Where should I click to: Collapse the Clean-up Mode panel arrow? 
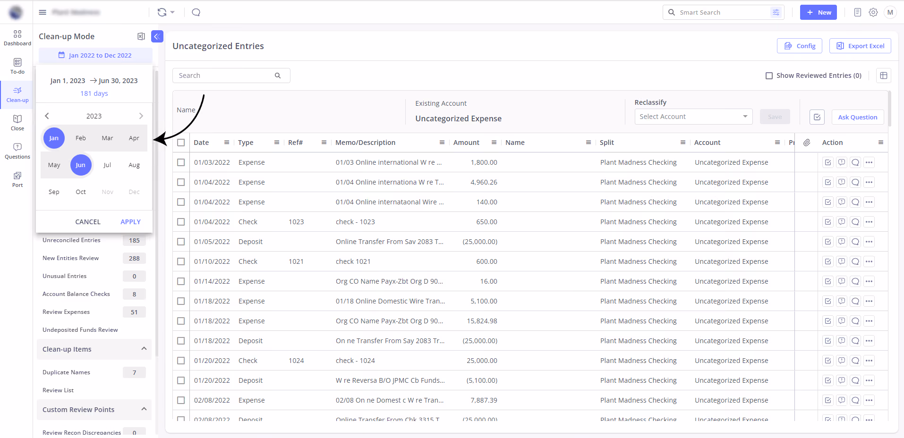click(157, 36)
